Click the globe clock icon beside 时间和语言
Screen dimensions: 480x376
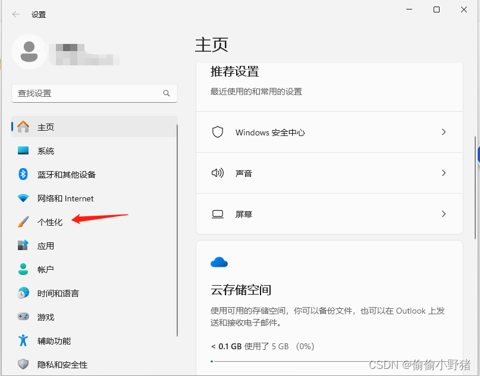[x=23, y=293]
